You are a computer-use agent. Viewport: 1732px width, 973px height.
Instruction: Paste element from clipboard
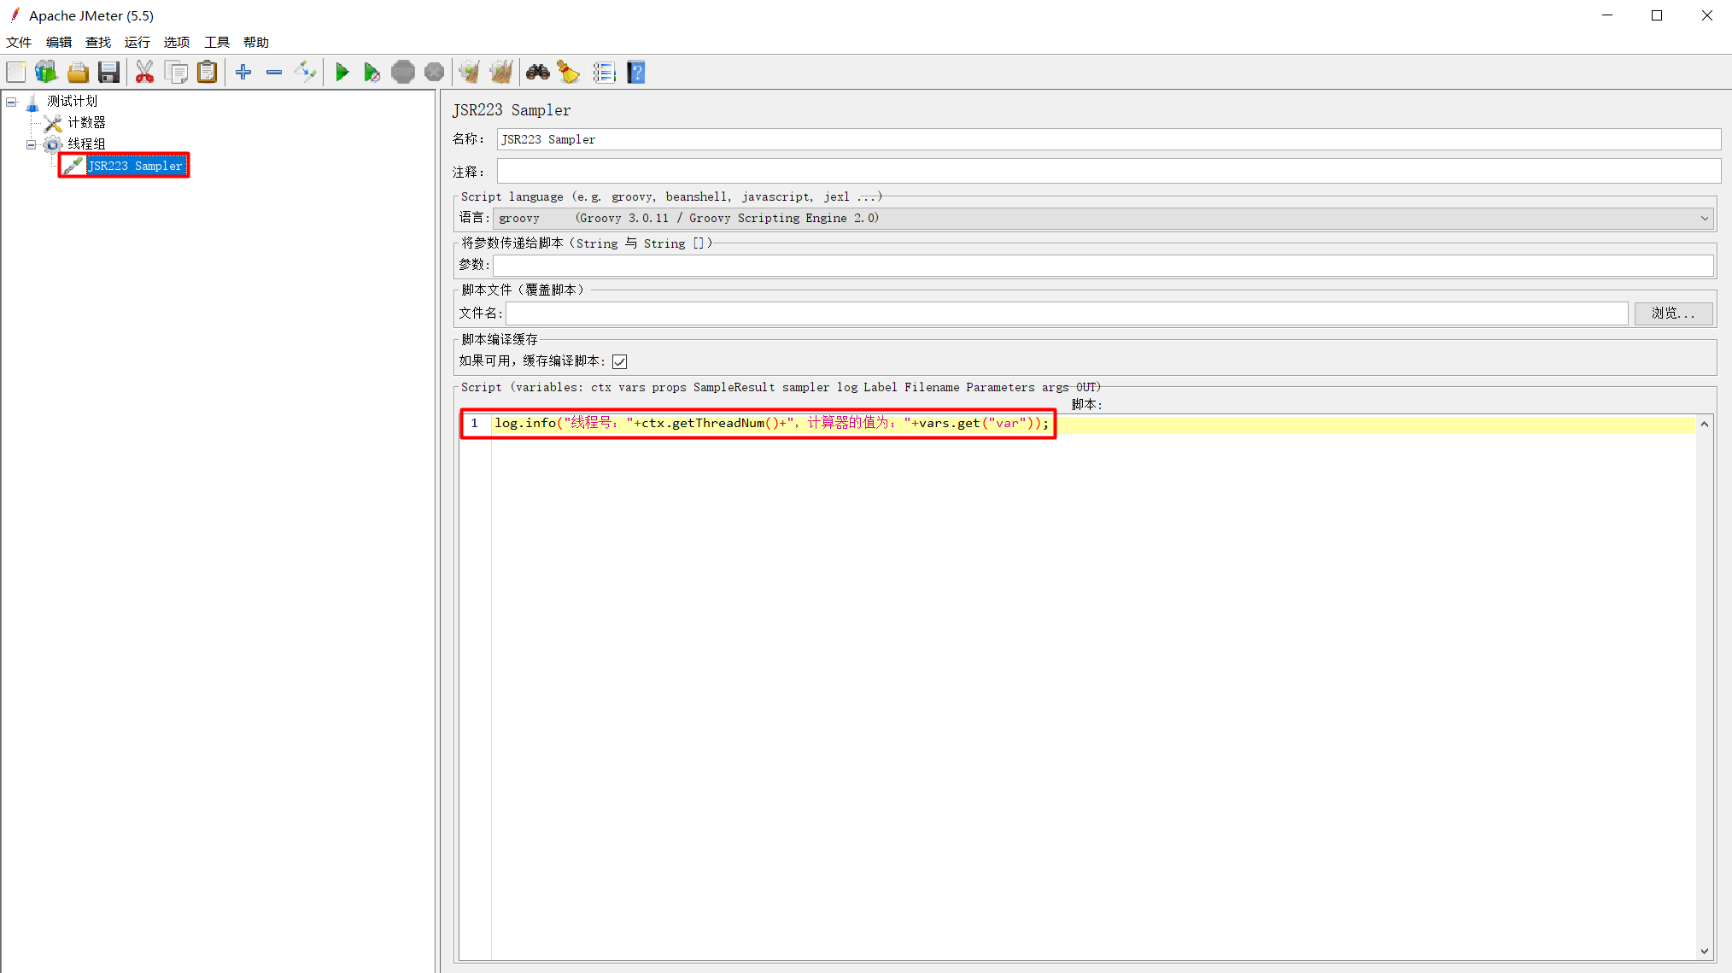coord(207,72)
